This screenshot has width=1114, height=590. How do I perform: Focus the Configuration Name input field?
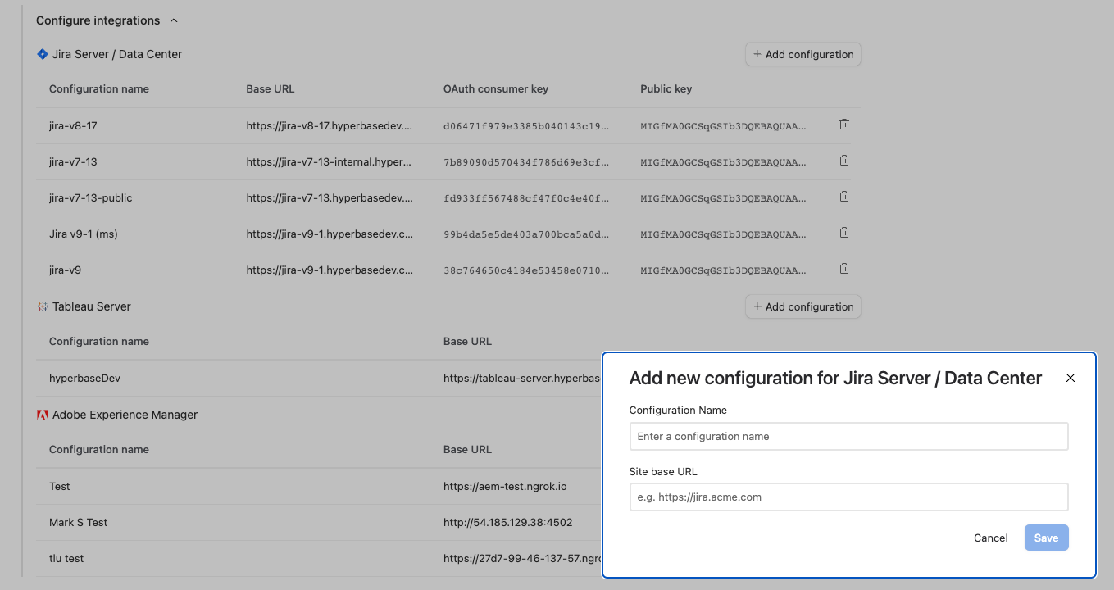pyautogui.click(x=849, y=436)
